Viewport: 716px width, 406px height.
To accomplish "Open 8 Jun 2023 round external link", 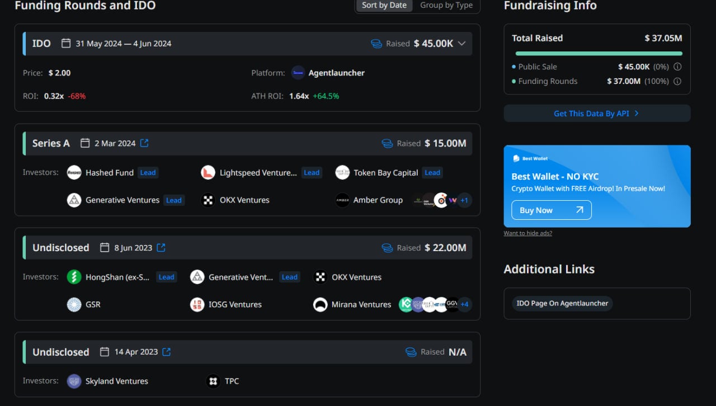I will 161,247.
